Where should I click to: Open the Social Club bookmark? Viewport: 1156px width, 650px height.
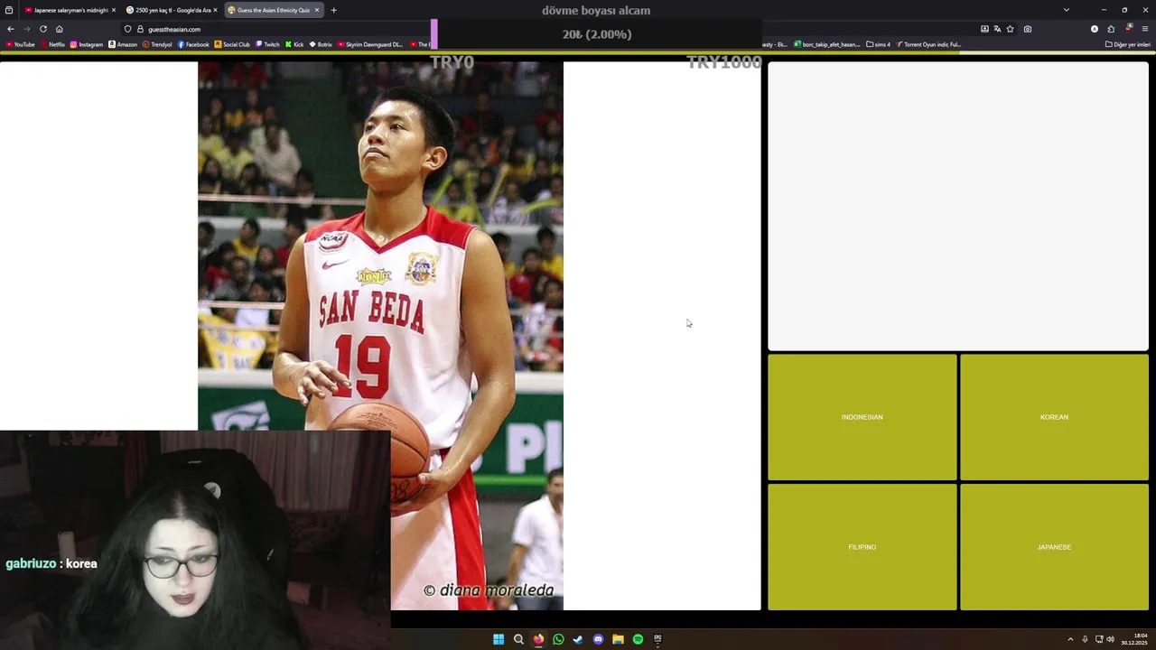click(x=232, y=44)
